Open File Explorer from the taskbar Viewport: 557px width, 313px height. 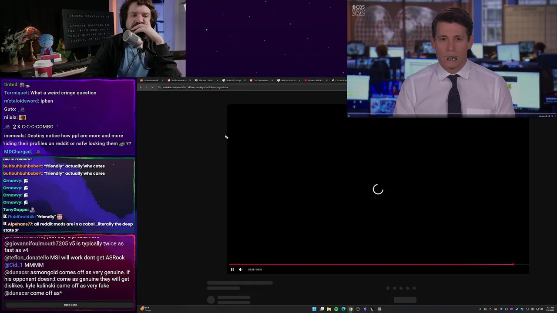pyautogui.click(x=329, y=309)
